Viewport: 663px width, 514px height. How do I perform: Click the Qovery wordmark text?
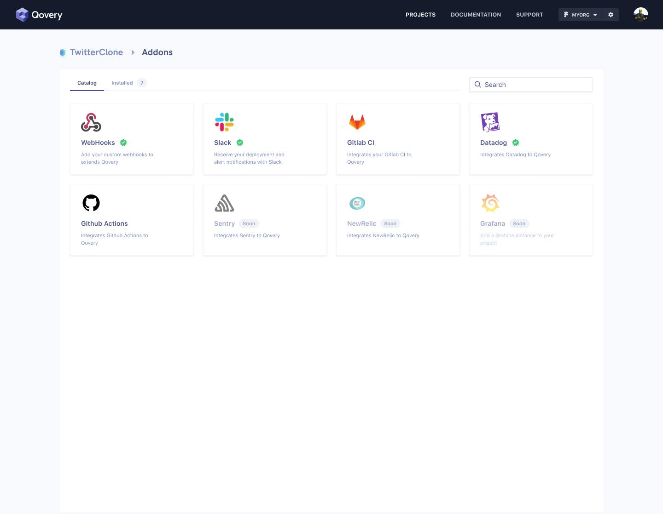tap(47, 15)
